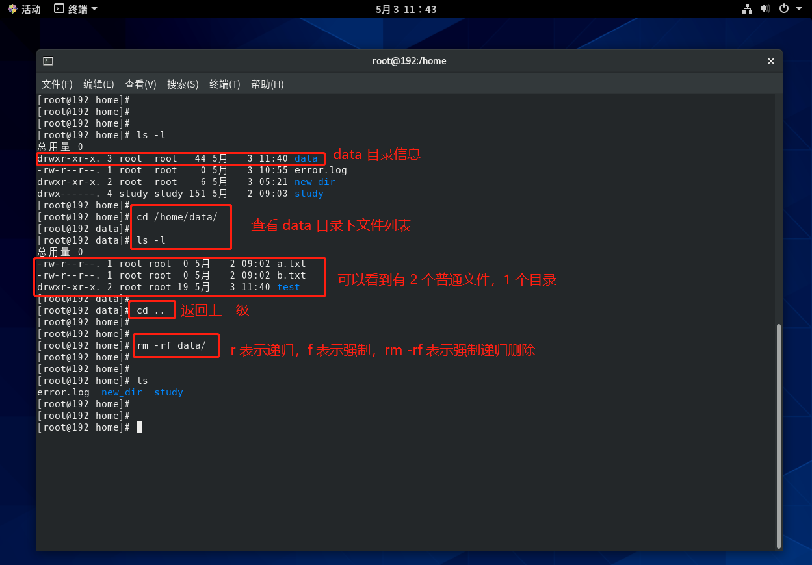
Task: Click the new_dir directory name in ls output
Action: click(x=122, y=392)
